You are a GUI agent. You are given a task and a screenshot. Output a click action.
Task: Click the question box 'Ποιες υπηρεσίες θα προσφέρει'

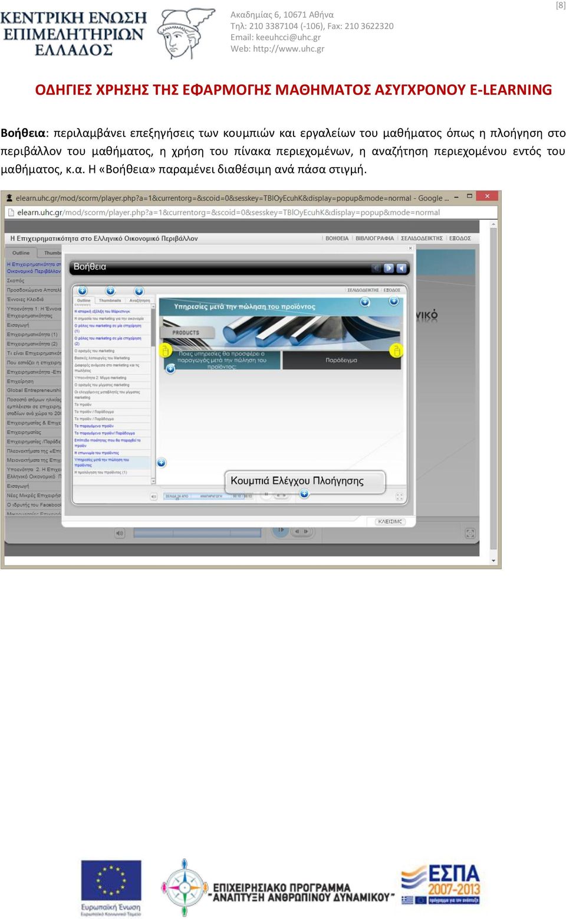pyautogui.click(x=222, y=360)
